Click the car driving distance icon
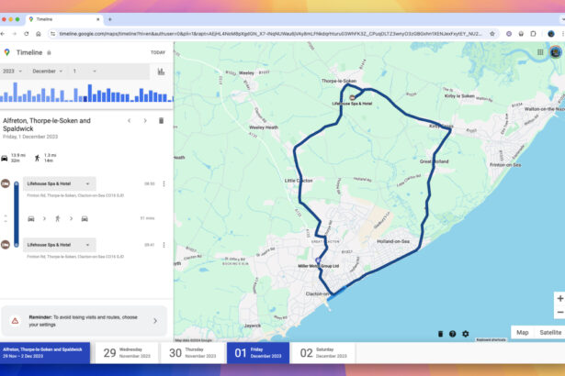The image size is (565, 376). coord(5,158)
